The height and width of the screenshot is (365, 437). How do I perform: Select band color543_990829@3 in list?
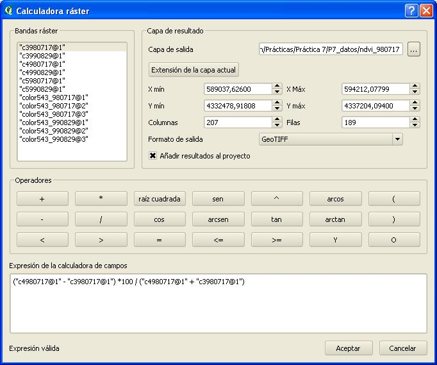pyautogui.click(x=53, y=139)
